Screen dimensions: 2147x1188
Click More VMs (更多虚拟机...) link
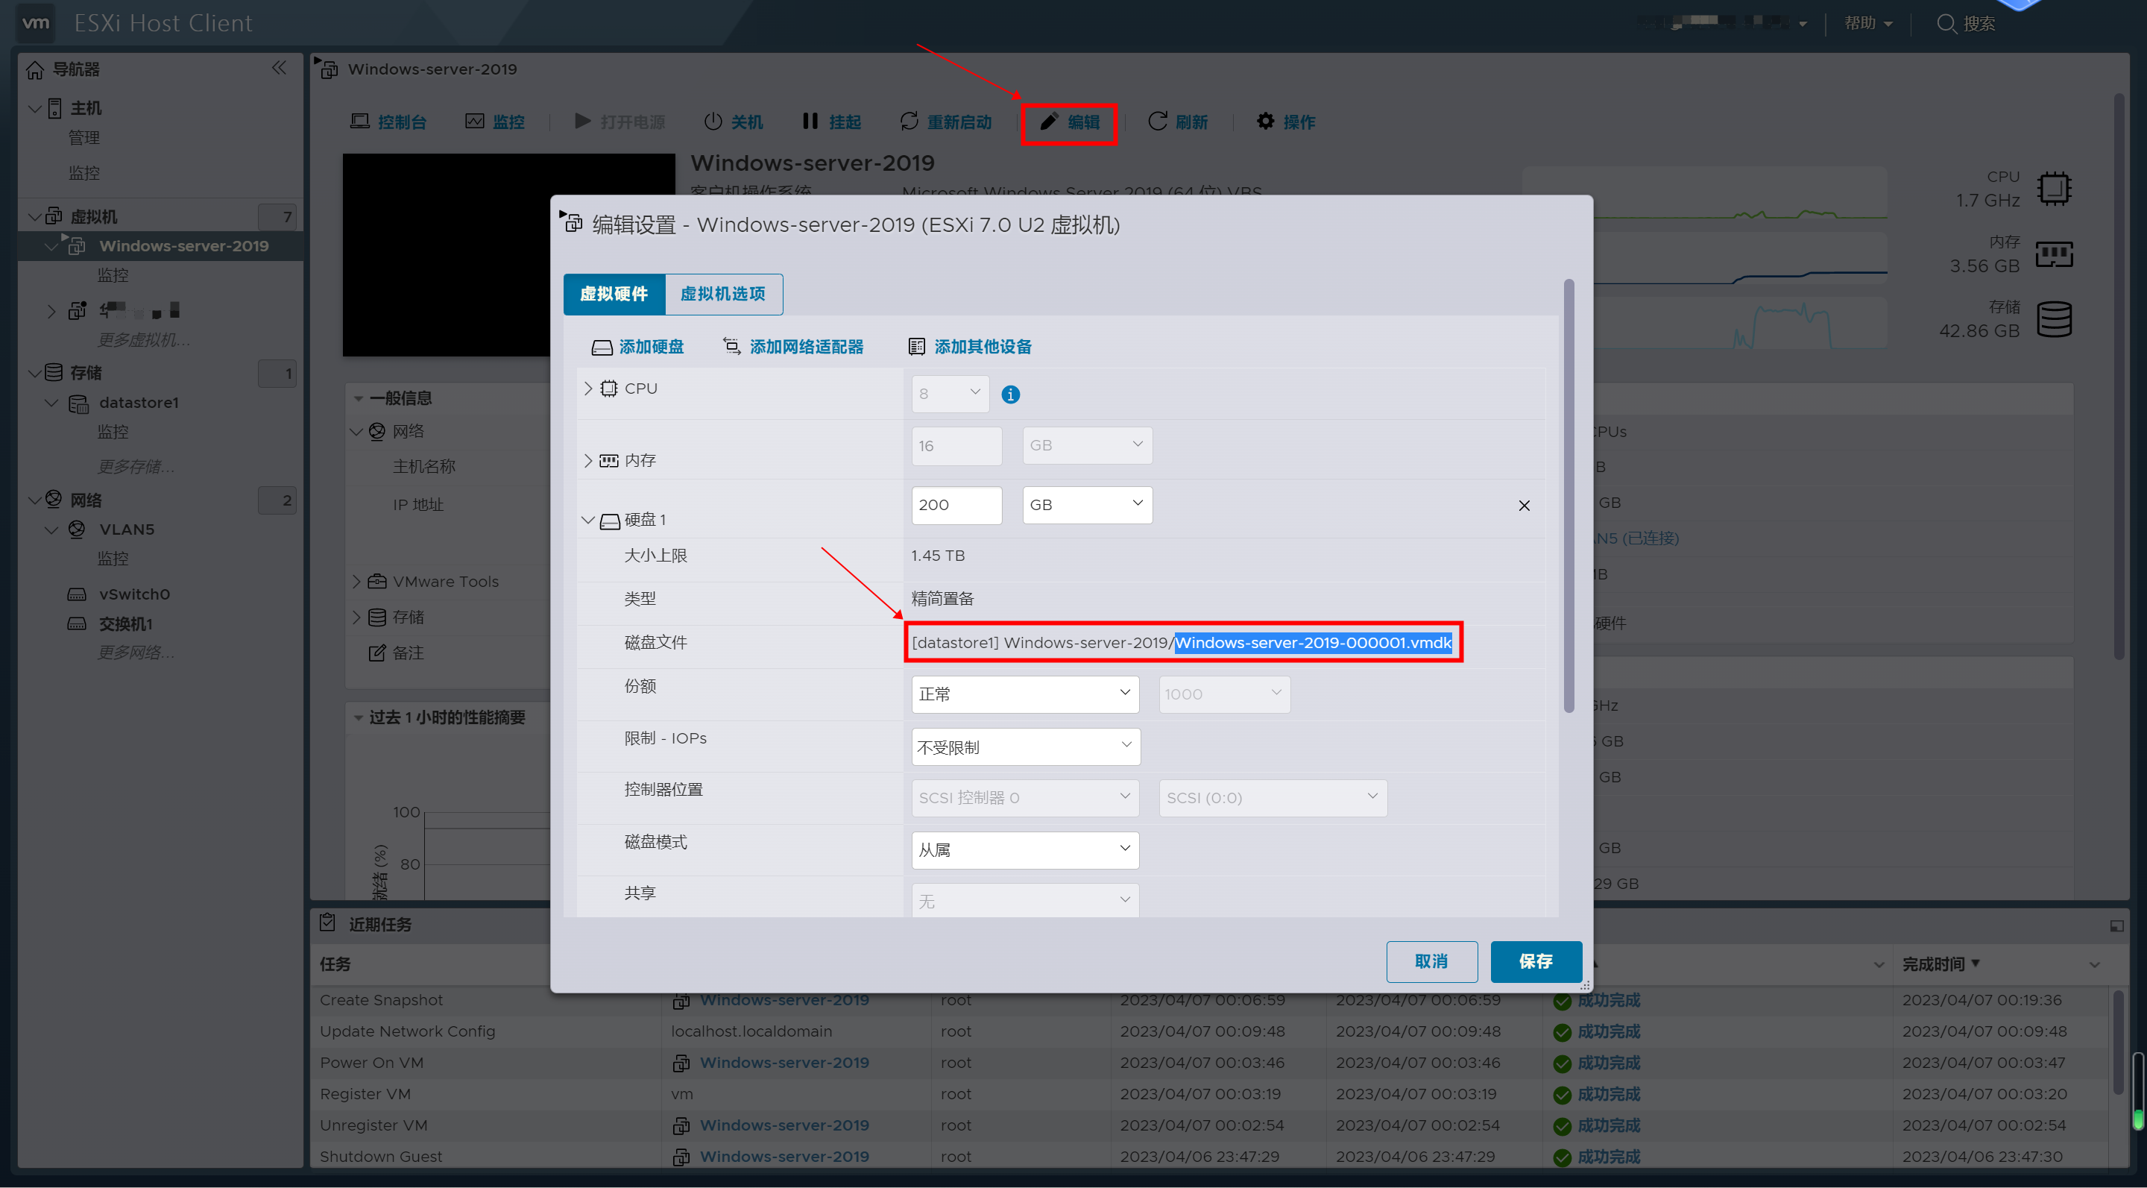click(x=143, y=339)
